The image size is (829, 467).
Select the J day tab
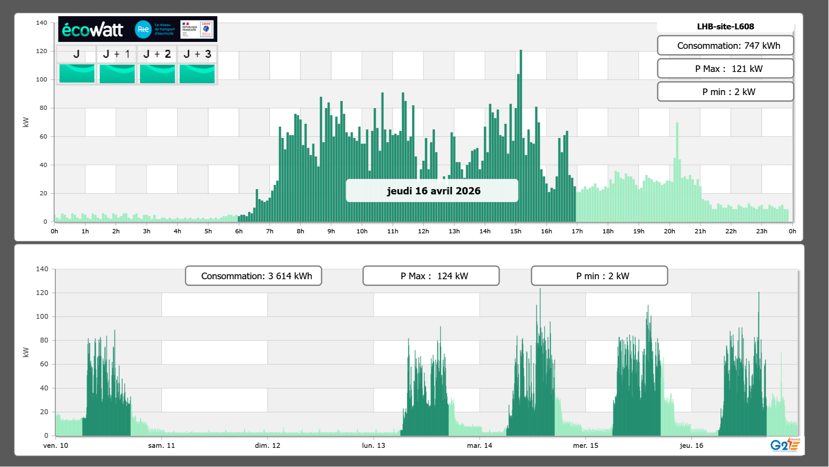(x=76, y=54)
